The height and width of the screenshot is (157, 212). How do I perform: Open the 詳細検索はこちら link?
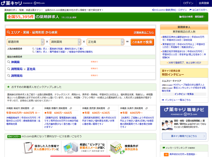[144, 33]
